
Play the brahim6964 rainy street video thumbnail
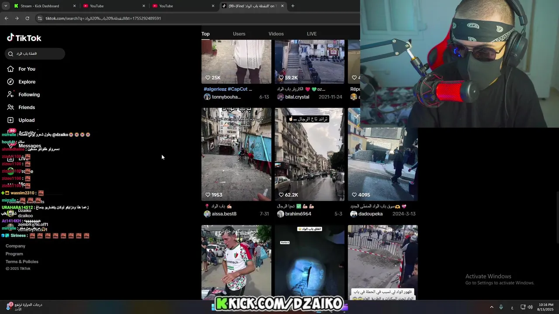pyautogui.click(x=310, y=154)
